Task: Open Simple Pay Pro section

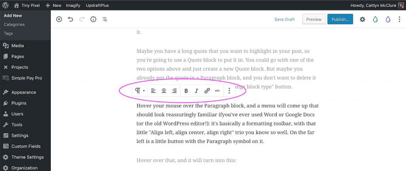Action: pyautogui.click(x=27, y=78)
